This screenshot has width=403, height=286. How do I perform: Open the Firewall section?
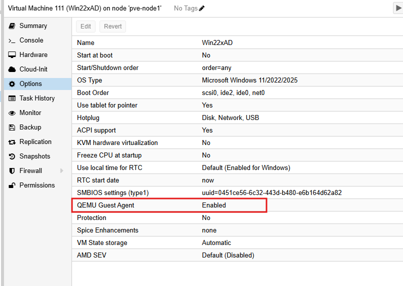click(x=30, y=171)
